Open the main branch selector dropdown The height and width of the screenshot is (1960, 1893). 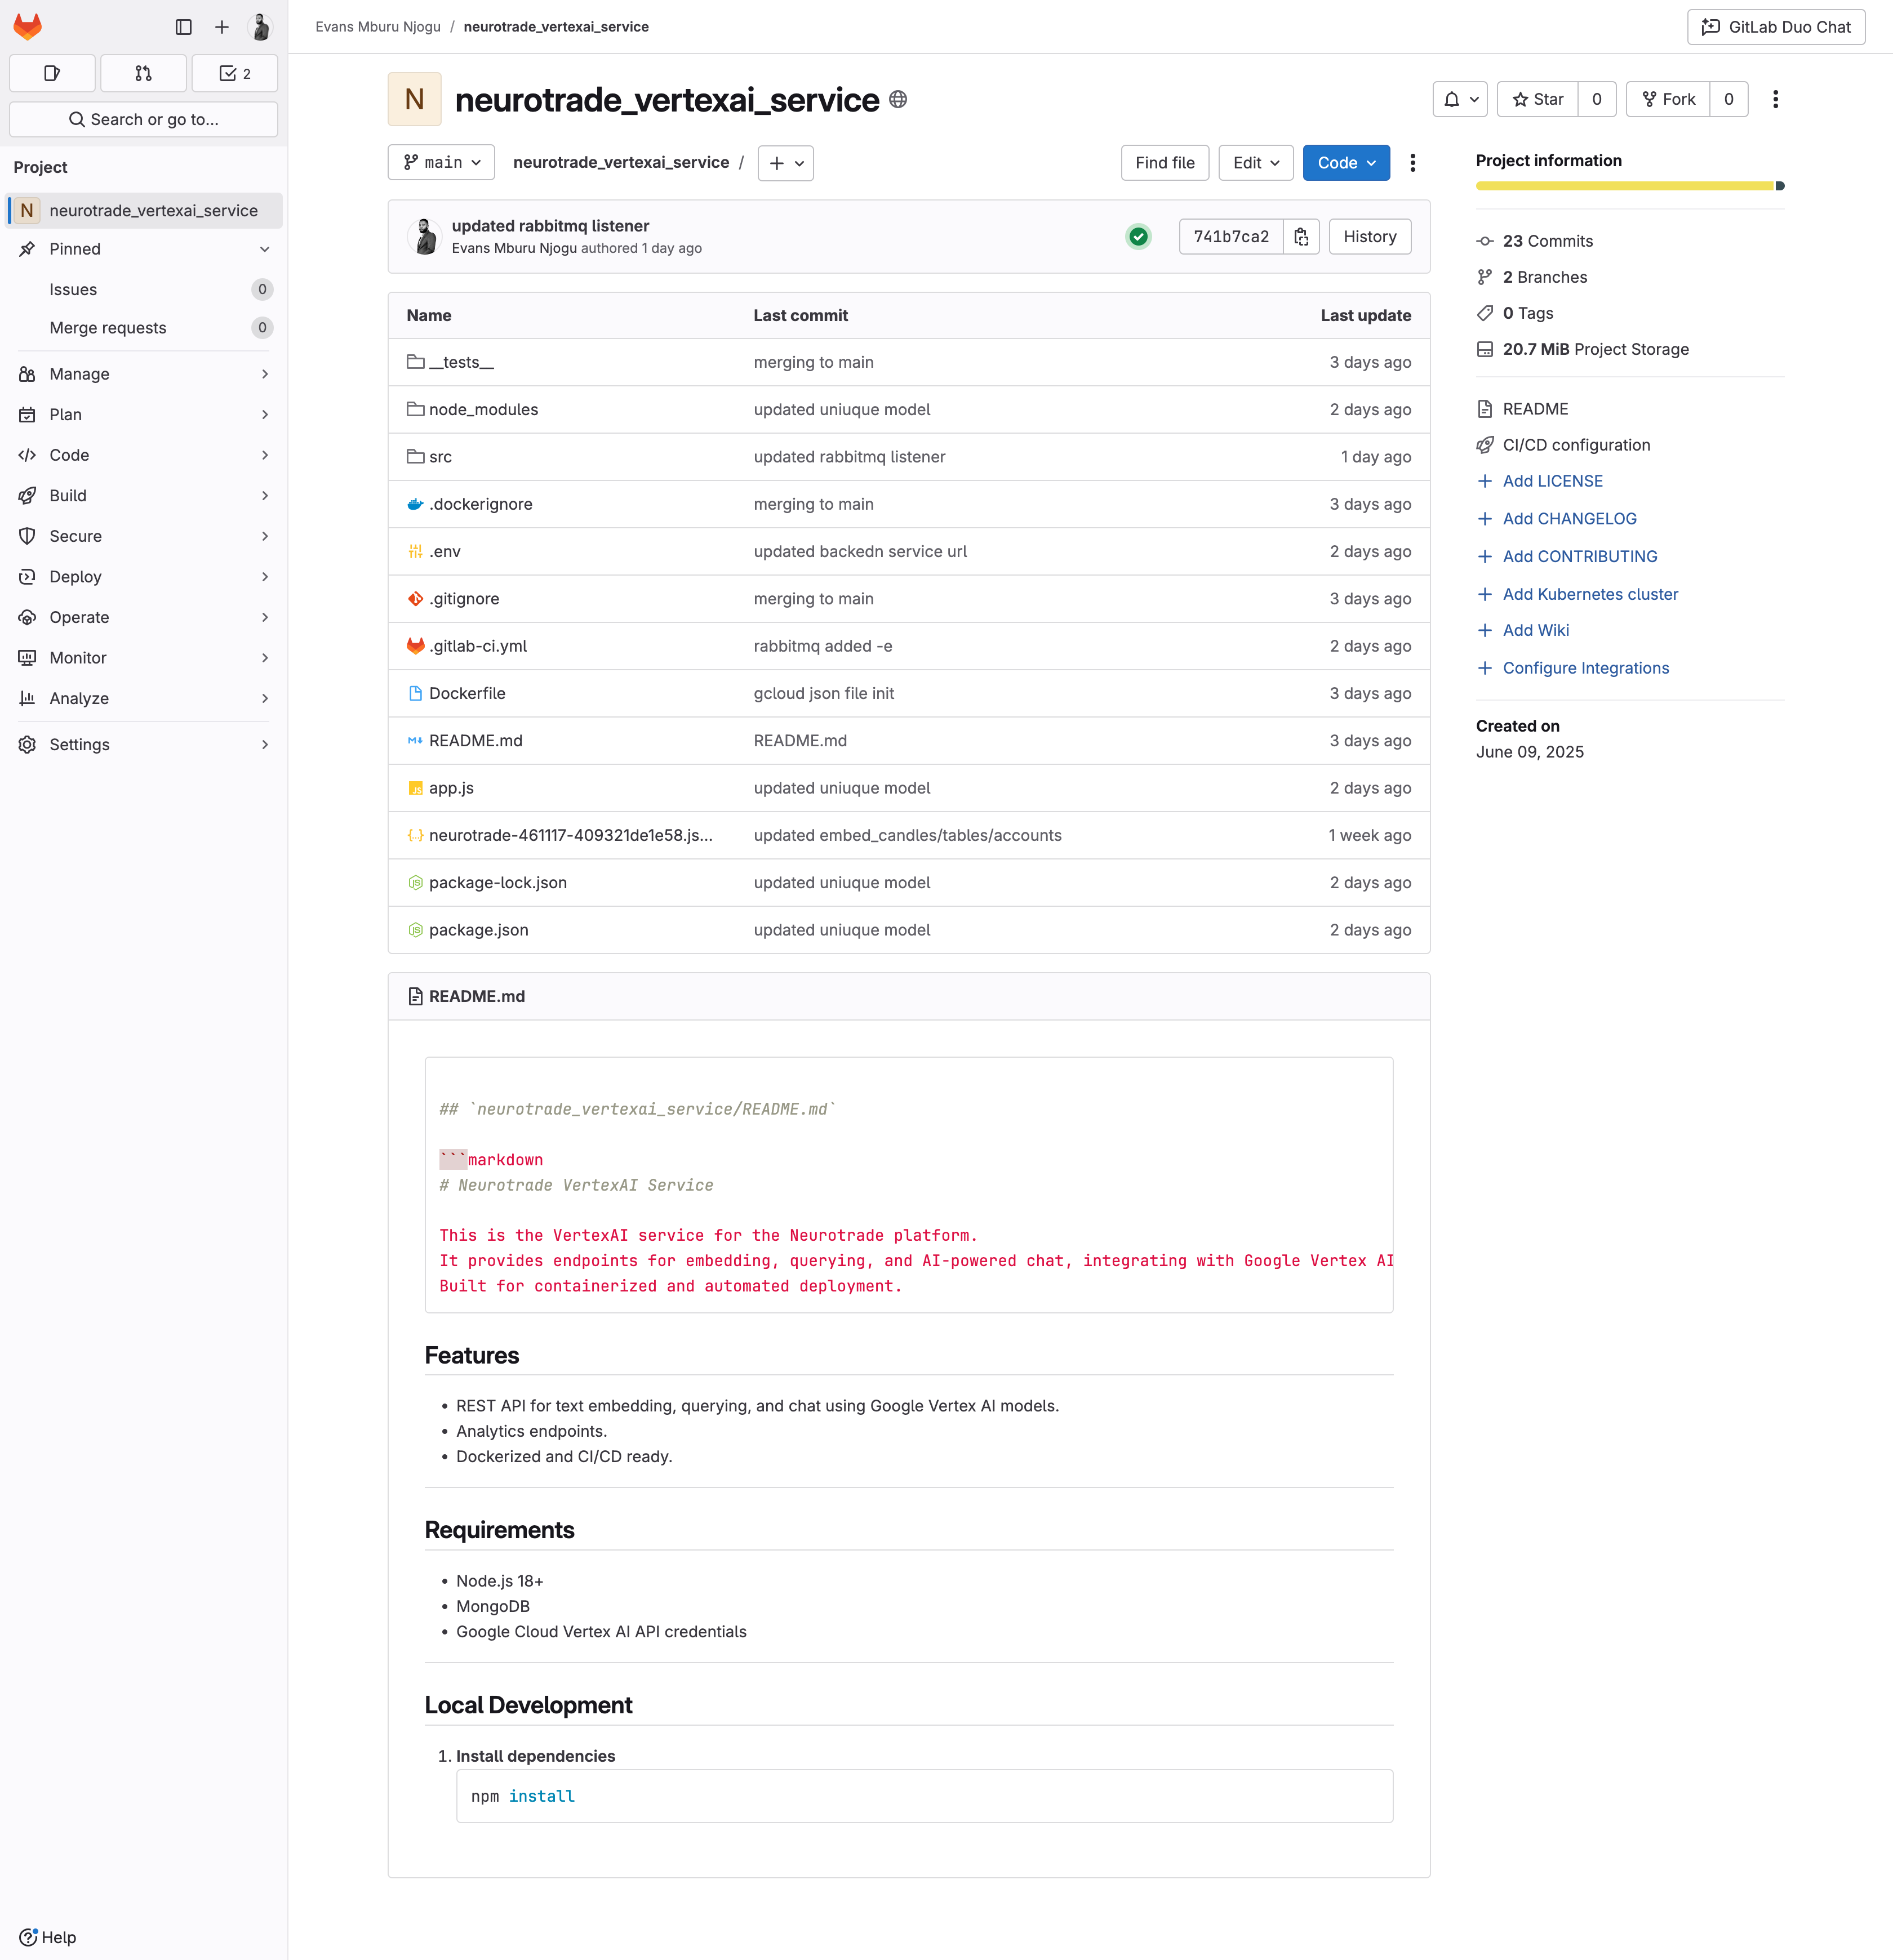click(441, 163)
